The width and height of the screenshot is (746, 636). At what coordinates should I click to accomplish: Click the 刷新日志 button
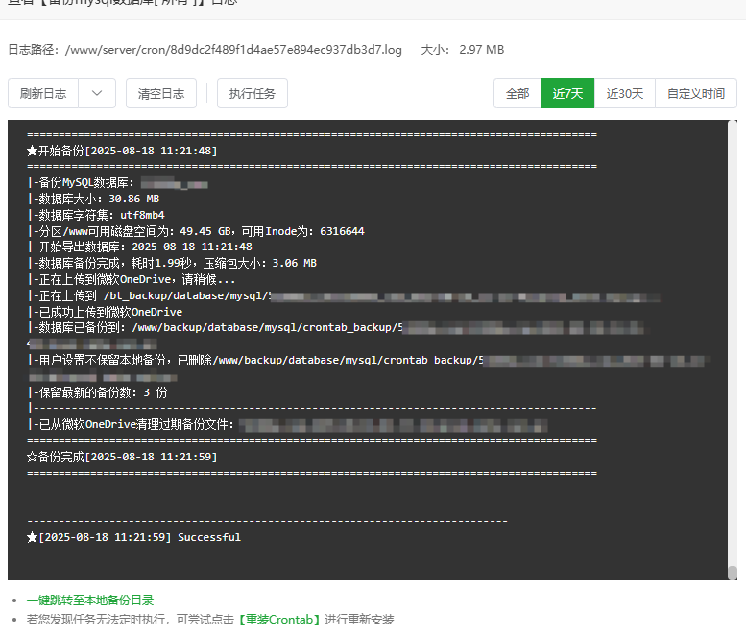pyautogui.click(x=43, y=93)
